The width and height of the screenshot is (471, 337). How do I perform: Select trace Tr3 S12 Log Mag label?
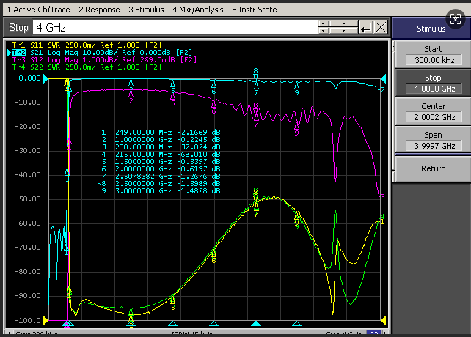[104, 60]
